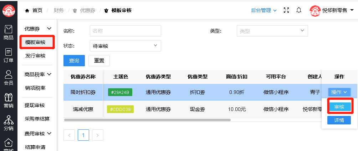Focus the 名称 name input field
This screenshot has width=358, height=151.
(x=126, y=30)
